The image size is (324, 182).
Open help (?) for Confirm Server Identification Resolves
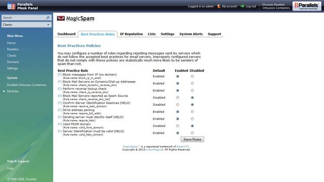click(60, 103)
